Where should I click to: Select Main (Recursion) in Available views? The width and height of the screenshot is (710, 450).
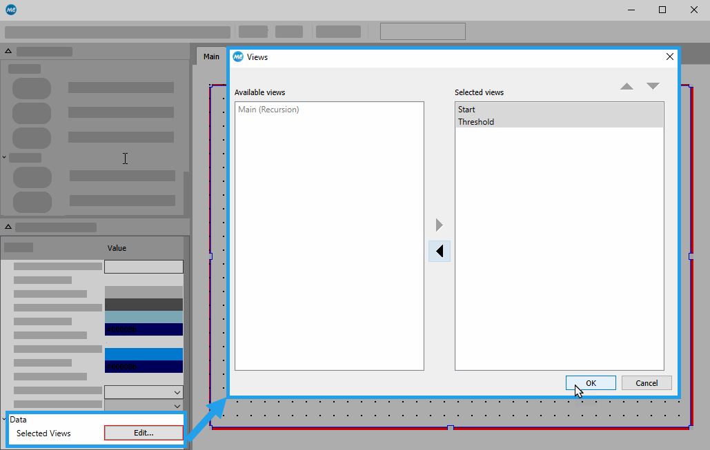(x=268, y=110)
